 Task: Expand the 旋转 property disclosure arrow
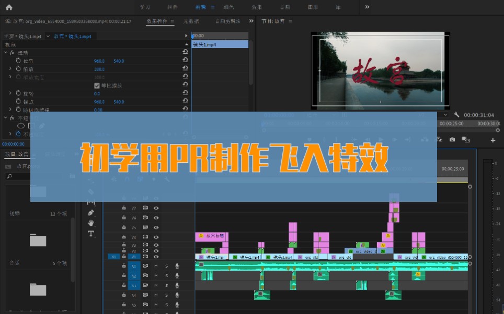tap(10, 93)
